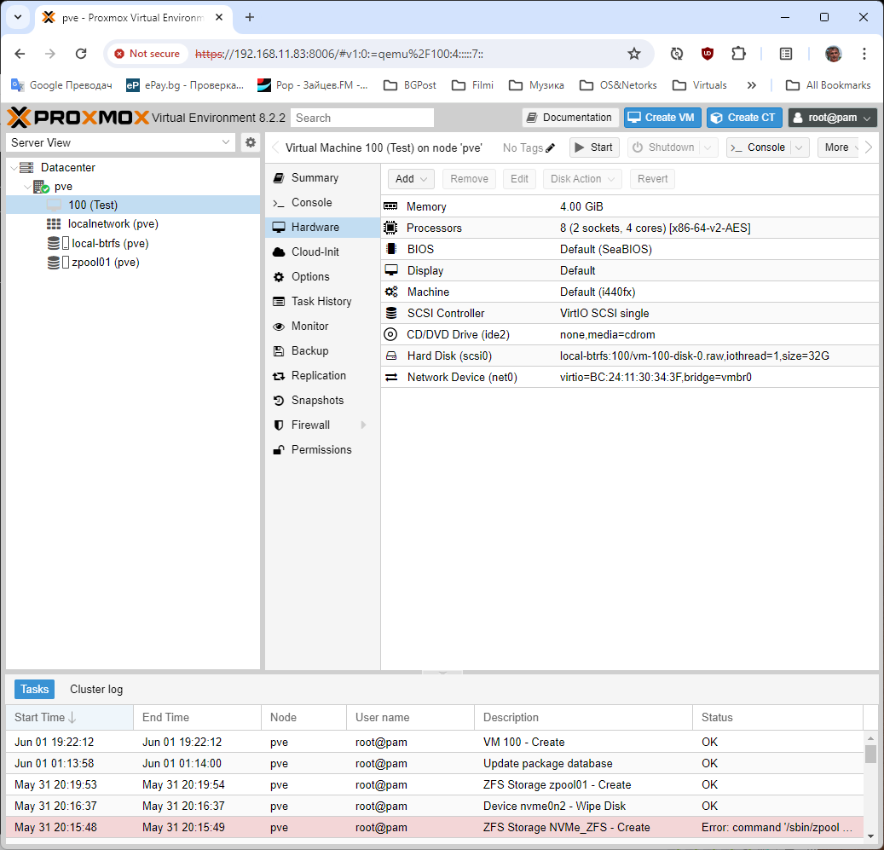The height and width of the screenshot is (850, 884).
Task: Open the Options tab
Action: point(322,277)
